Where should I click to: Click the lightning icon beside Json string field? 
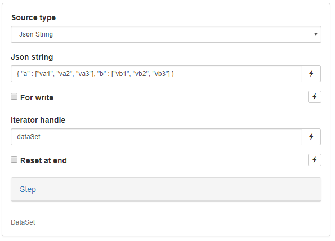311,74
